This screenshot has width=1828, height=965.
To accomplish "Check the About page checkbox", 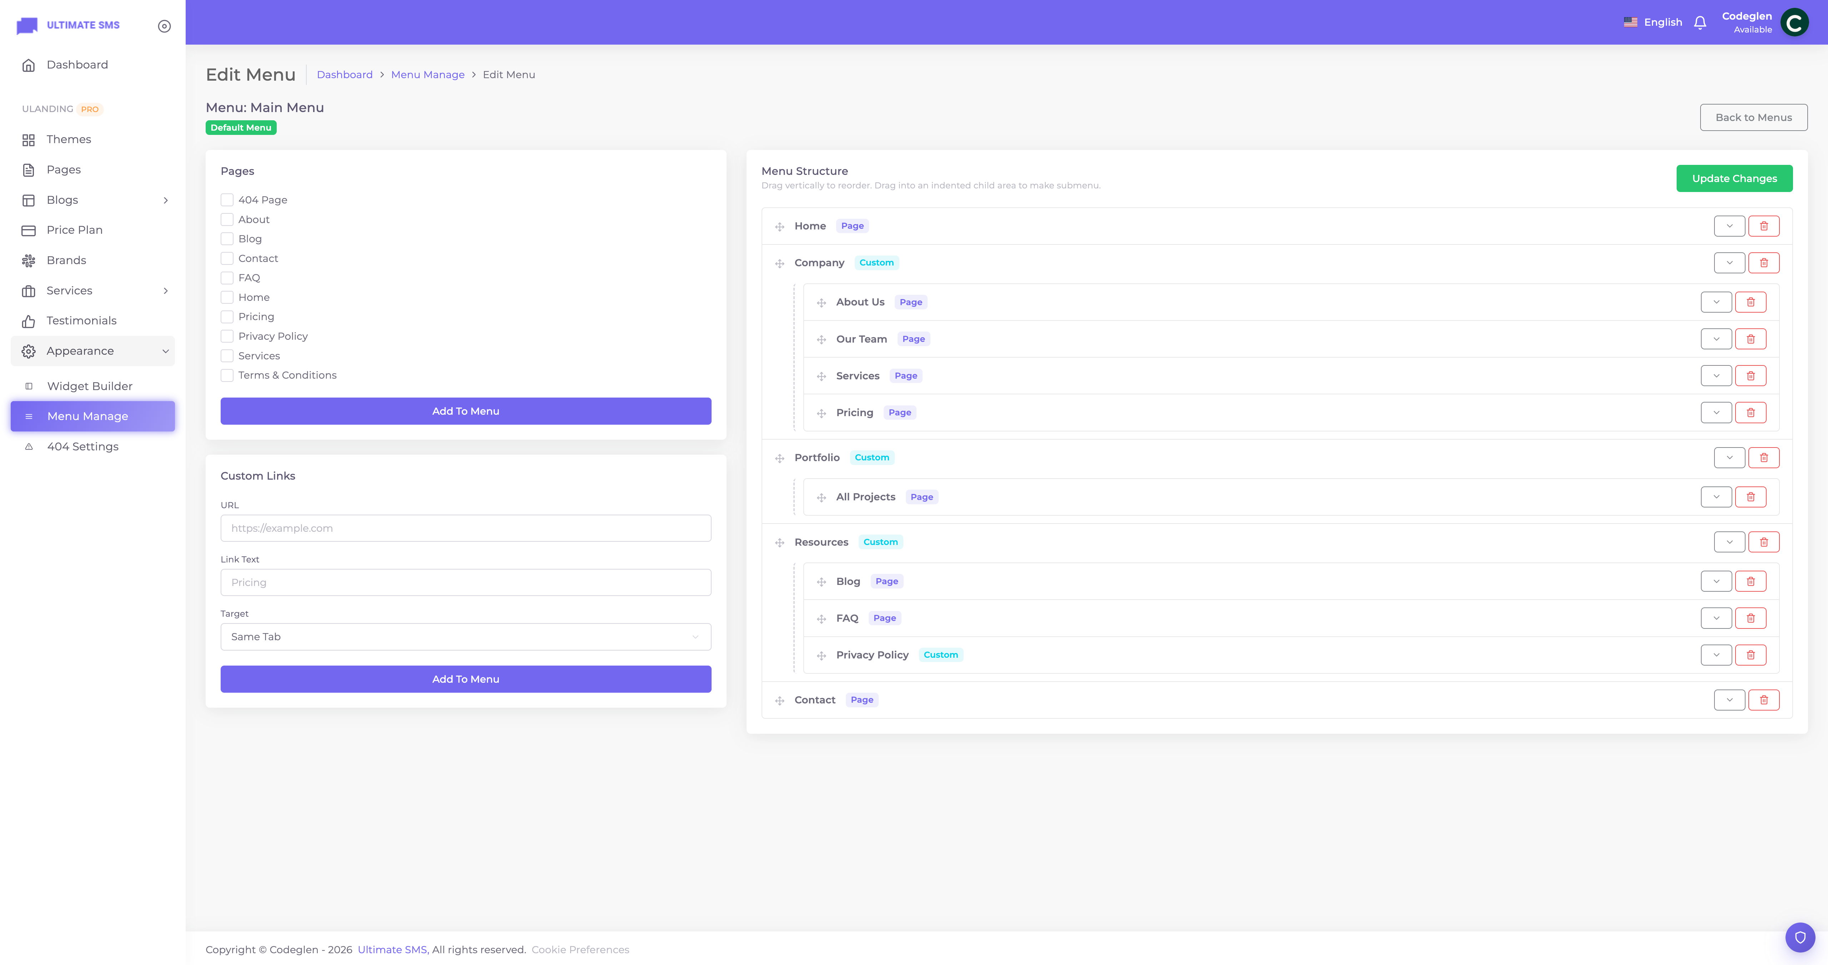I will 227,219.
